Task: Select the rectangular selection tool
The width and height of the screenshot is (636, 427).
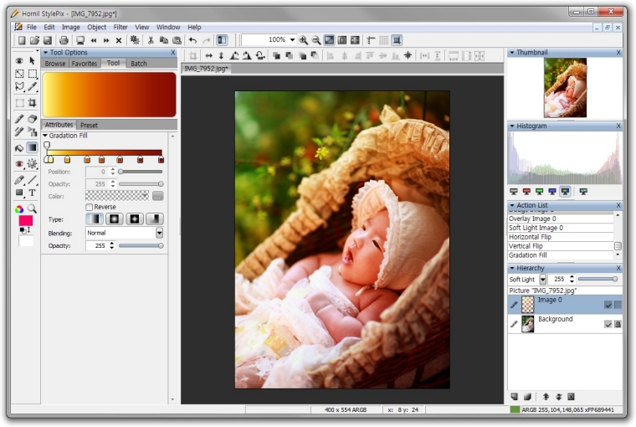Action: [x=32, y=74]
